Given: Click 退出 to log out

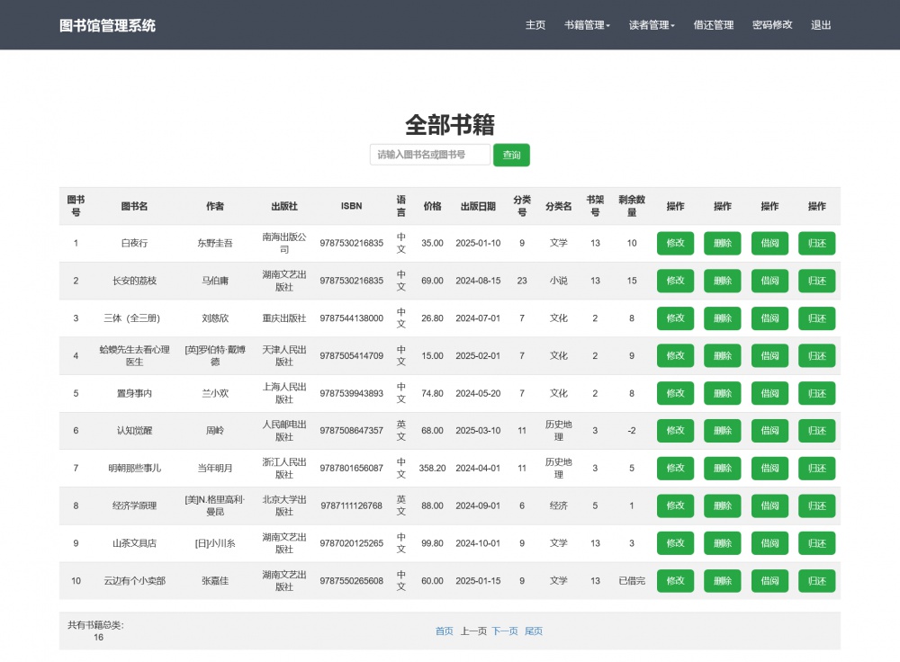Looking at the screenshot, I should click(x=821, y=25).
